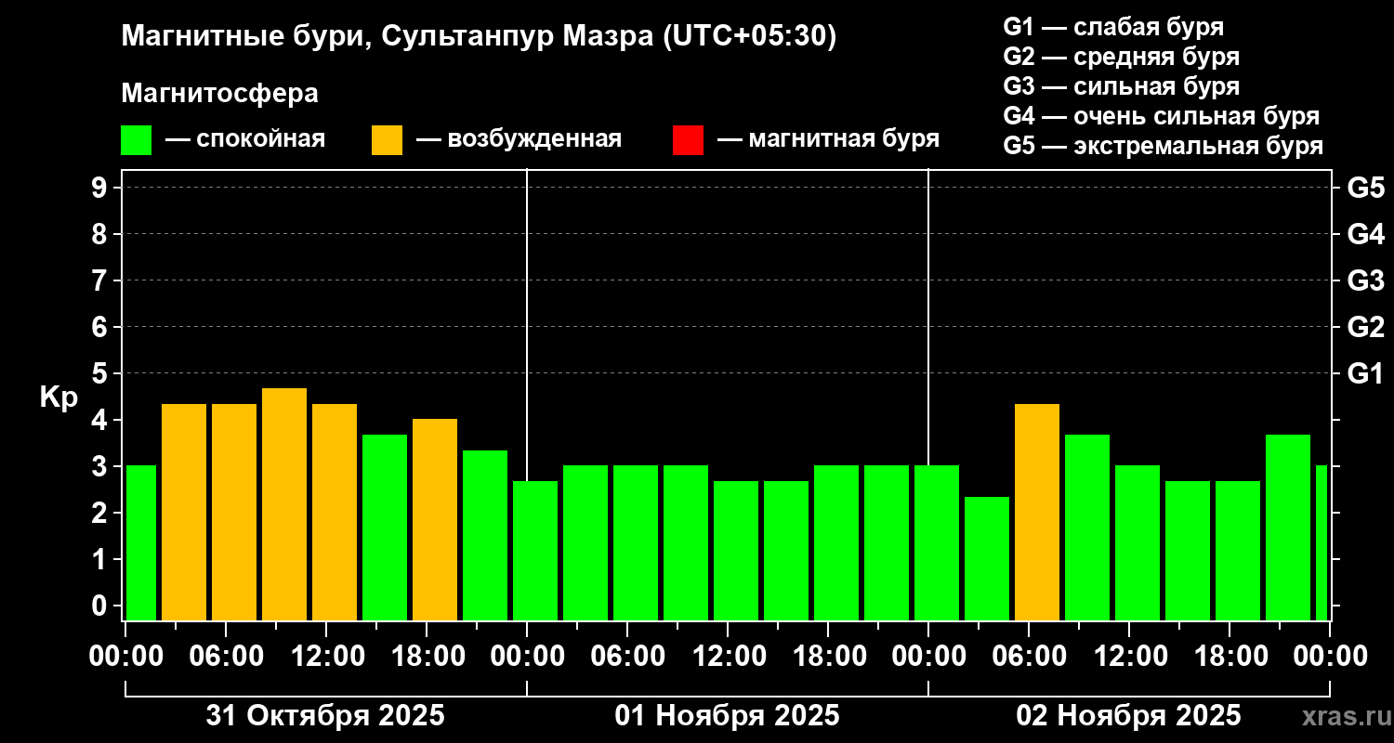The width and height of the screenshot is (1394, 743).
Task: Click the orange bar flanked by green bars, 31 October
Action: [x=435, y=519]
